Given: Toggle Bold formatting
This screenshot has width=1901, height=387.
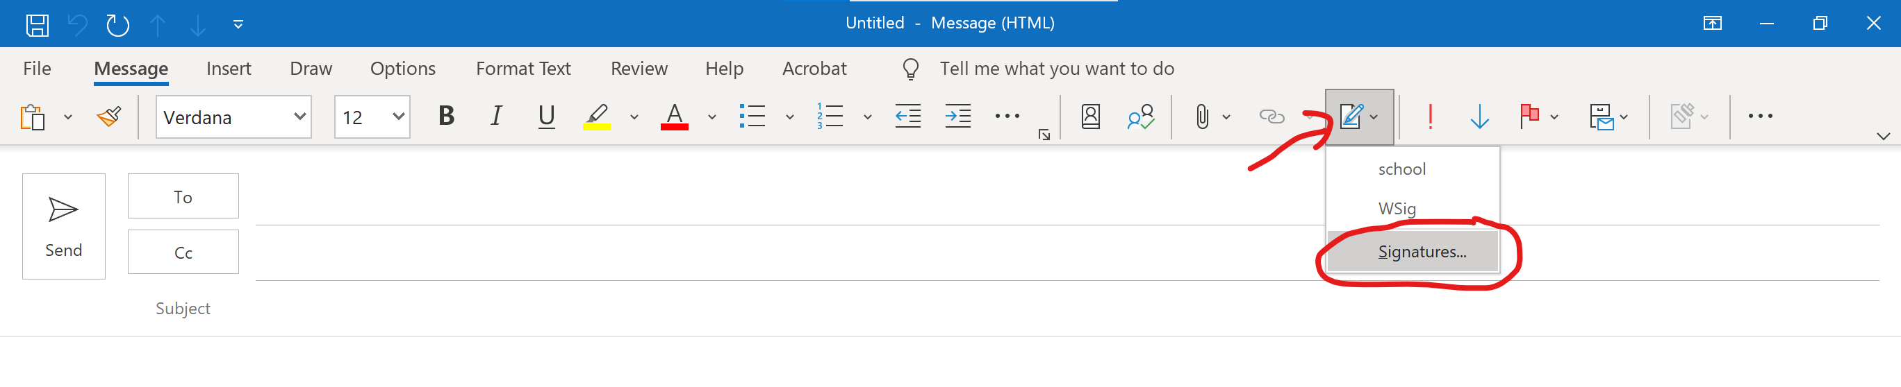Looking at the screenshot, I should [x=447, y=116].
